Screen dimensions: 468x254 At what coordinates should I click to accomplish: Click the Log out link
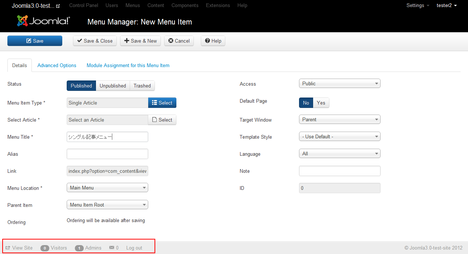pyautogui.click(x=134, y=248)
